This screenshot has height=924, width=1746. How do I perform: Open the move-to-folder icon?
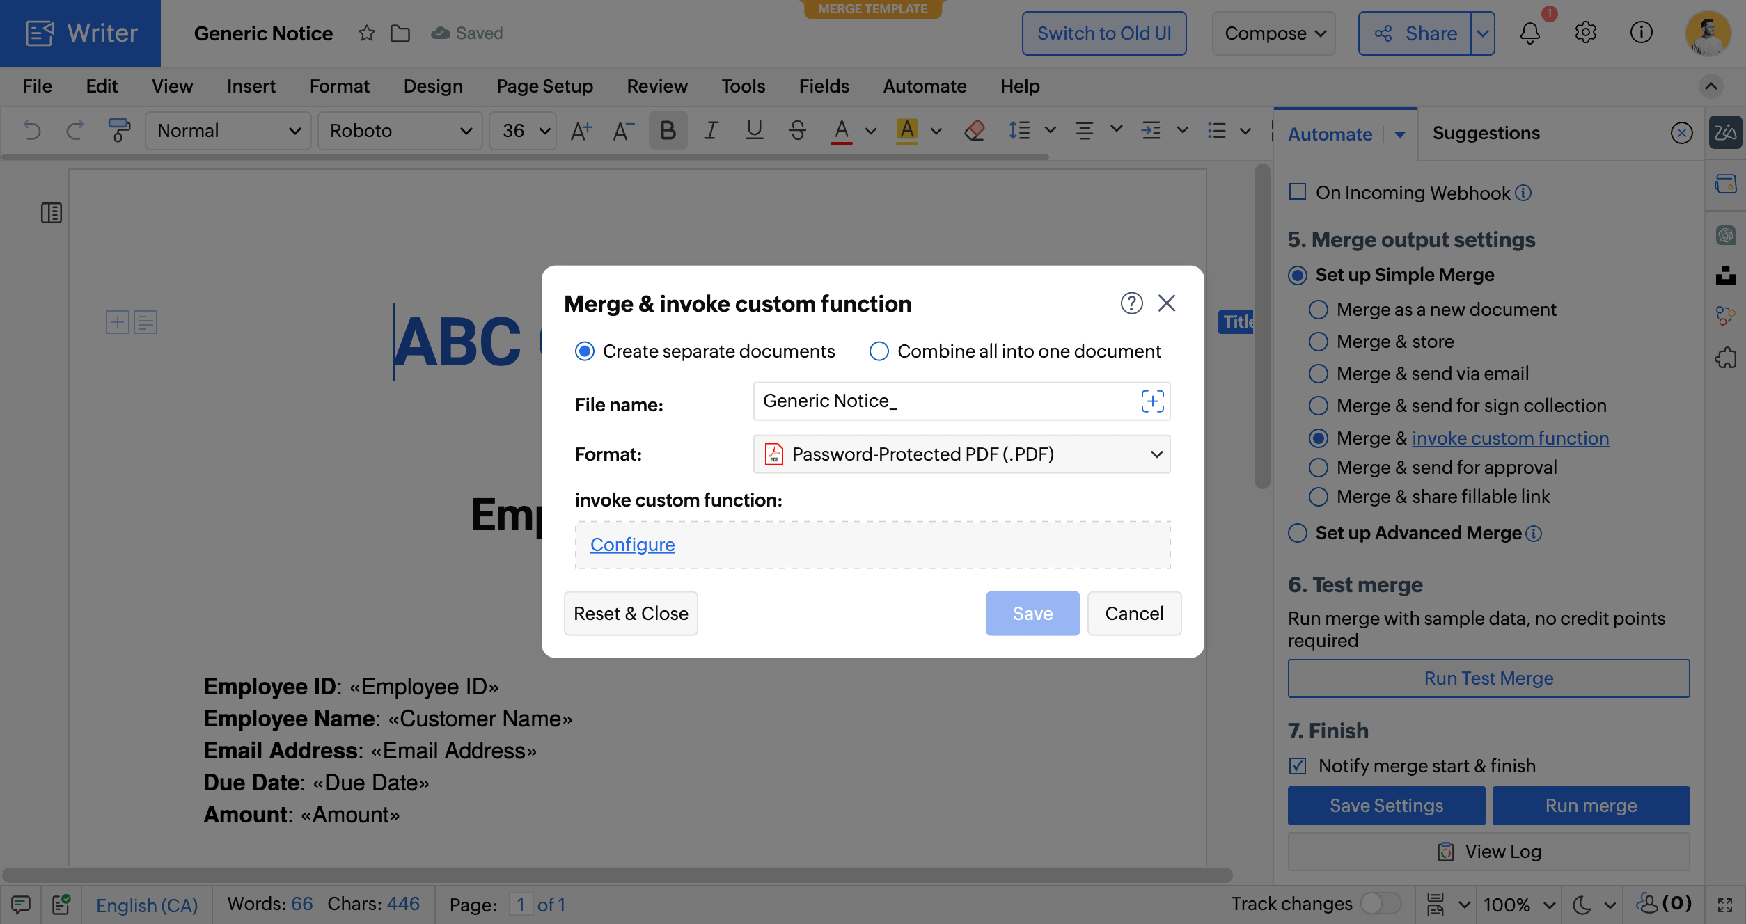400,33
